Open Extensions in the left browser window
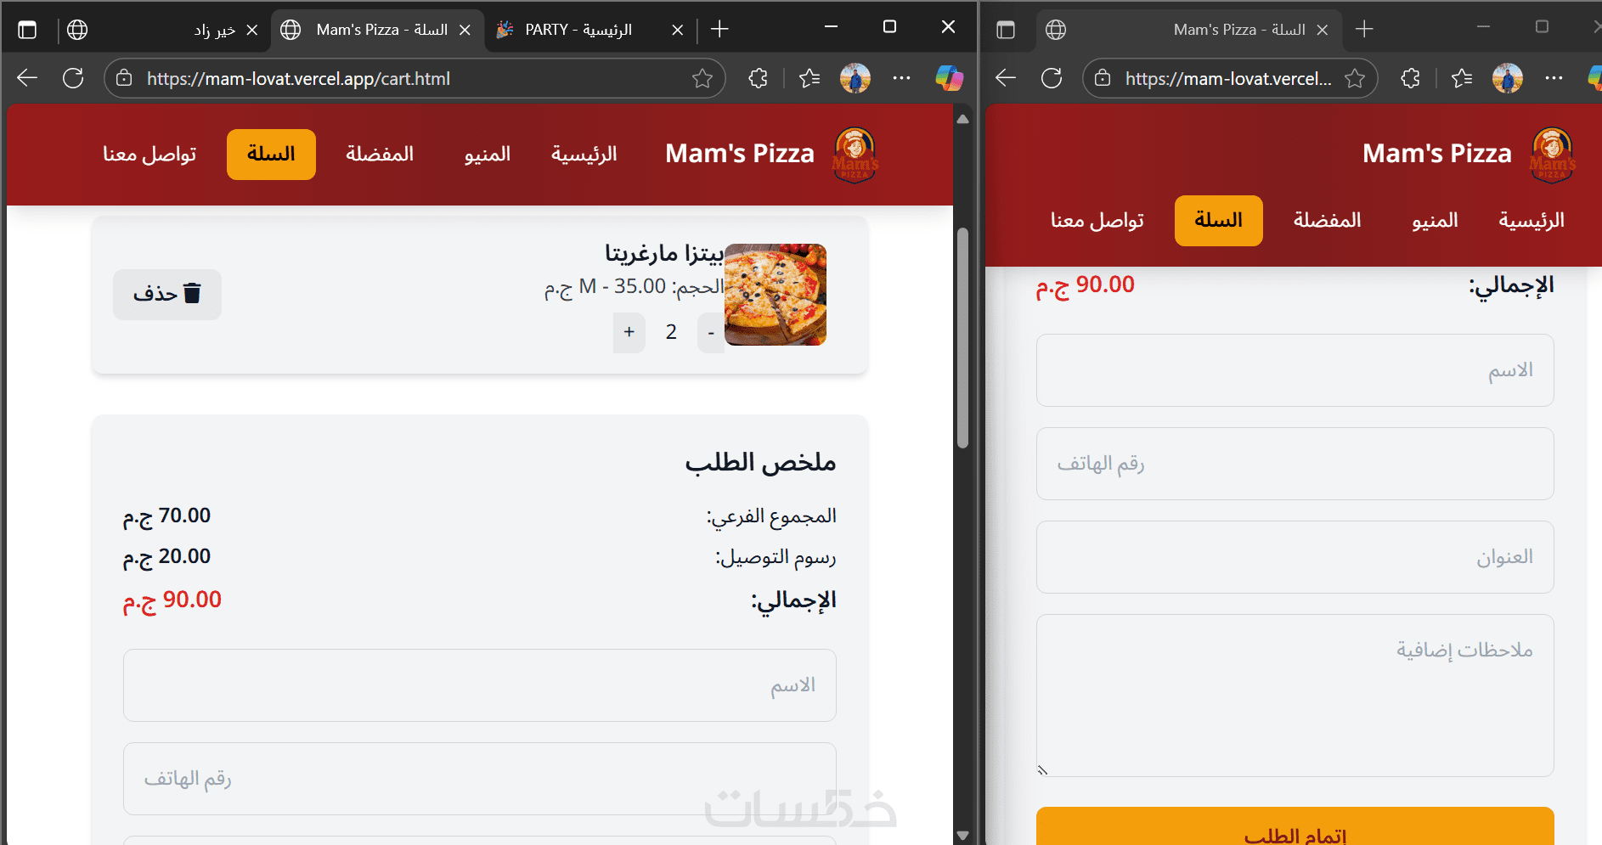Image resolution: width=1602 pixels, height=845 pixels. 758,78
